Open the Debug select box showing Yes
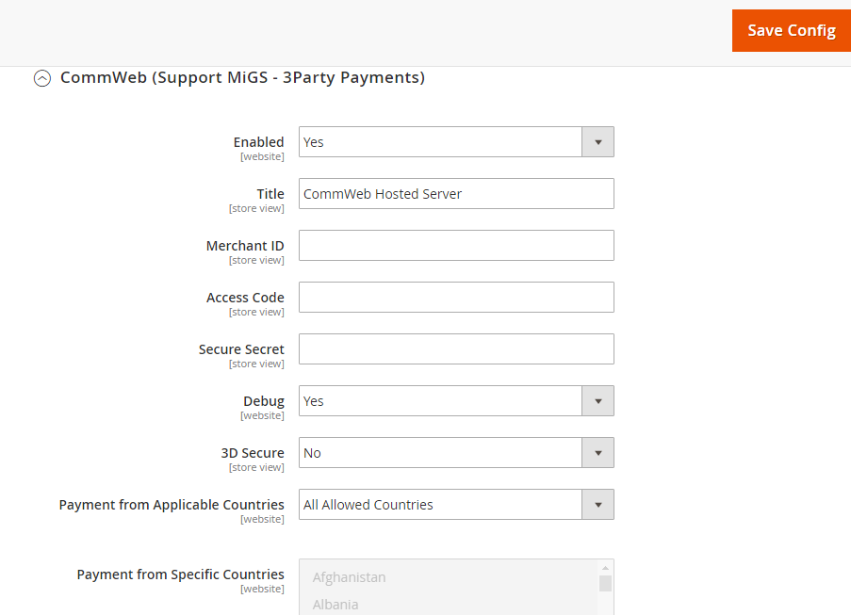Screen dimensions: 851x615 pos(456,401)
